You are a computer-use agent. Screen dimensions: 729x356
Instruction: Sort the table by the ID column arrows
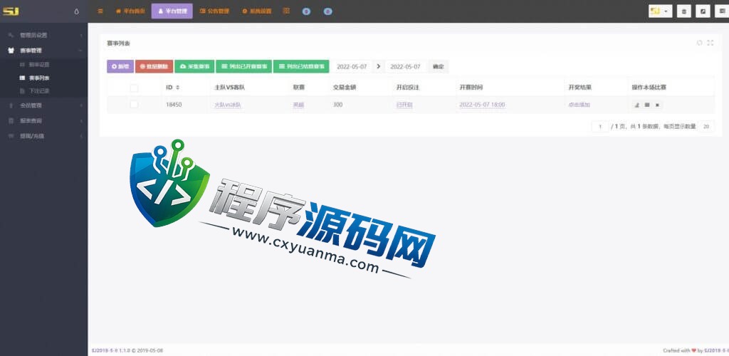(177, 88)
